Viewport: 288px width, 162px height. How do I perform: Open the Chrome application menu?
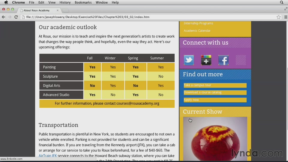(x=18, y=2)
